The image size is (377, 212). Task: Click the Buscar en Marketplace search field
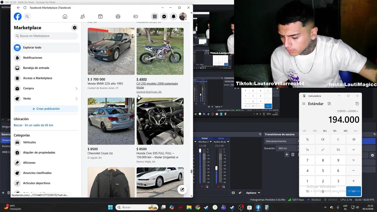46,36
